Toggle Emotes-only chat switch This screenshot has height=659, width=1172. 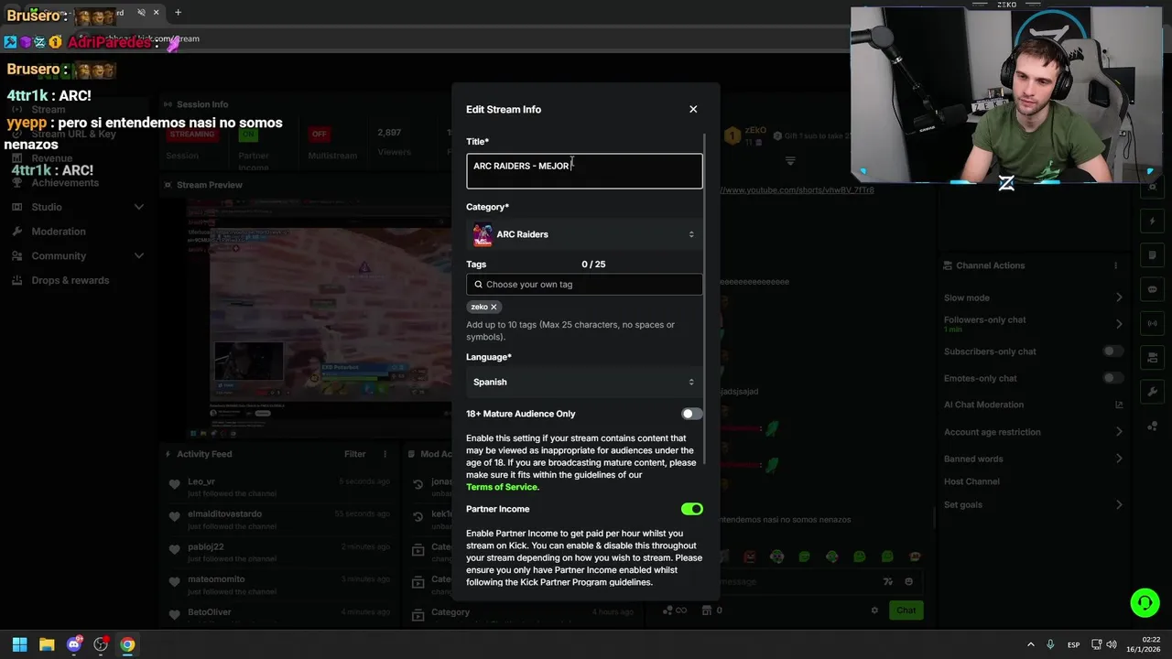[1112, 378]
